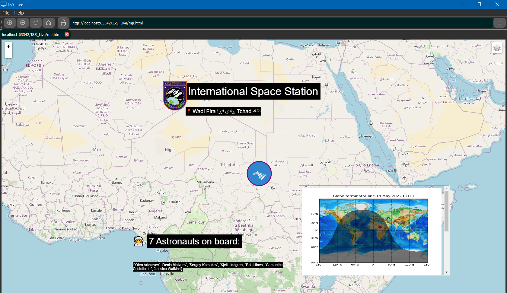Reload the page with the refresh icon
This screenshot has height=293, width=507.
[36, 23]
